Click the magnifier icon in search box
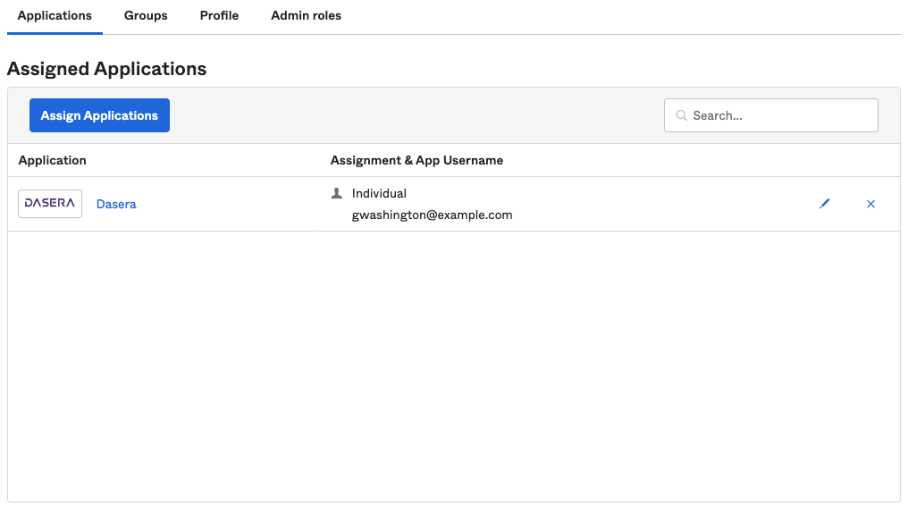Viewport: 908px width, 523px height. (x=681, y=115)
